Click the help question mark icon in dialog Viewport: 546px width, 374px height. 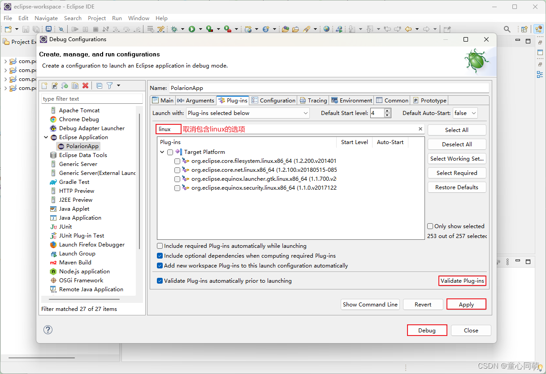pyautogui.click(x=48, y=330)
